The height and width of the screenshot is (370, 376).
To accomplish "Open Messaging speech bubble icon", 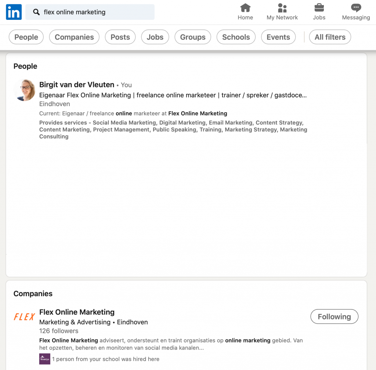I will pos(356,8).
